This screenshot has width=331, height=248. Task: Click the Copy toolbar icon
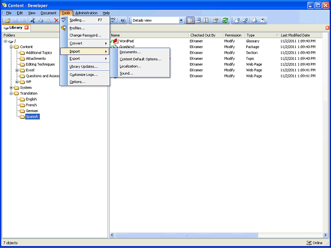tap(41, 21)
